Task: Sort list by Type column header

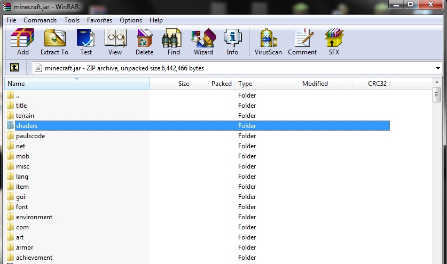Action: pos(267,83)
